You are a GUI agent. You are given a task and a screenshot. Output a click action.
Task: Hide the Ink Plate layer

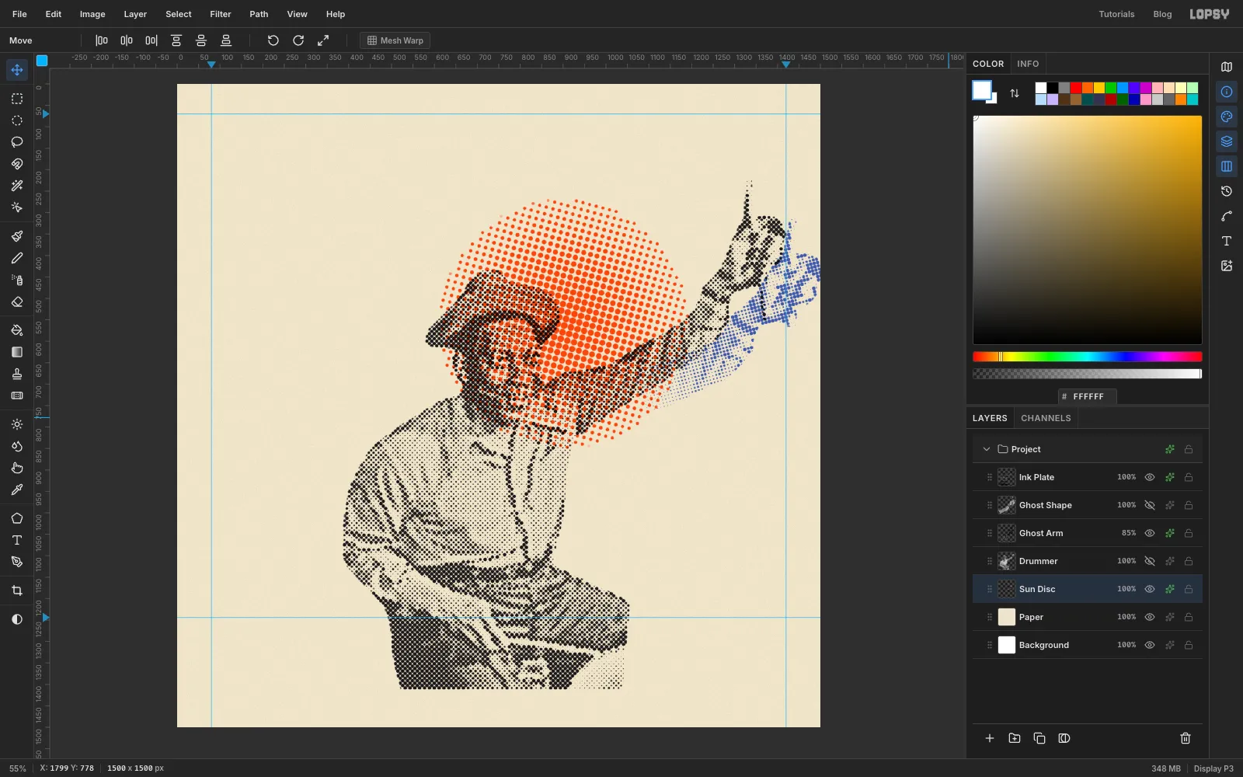[x=1150, y=477]
